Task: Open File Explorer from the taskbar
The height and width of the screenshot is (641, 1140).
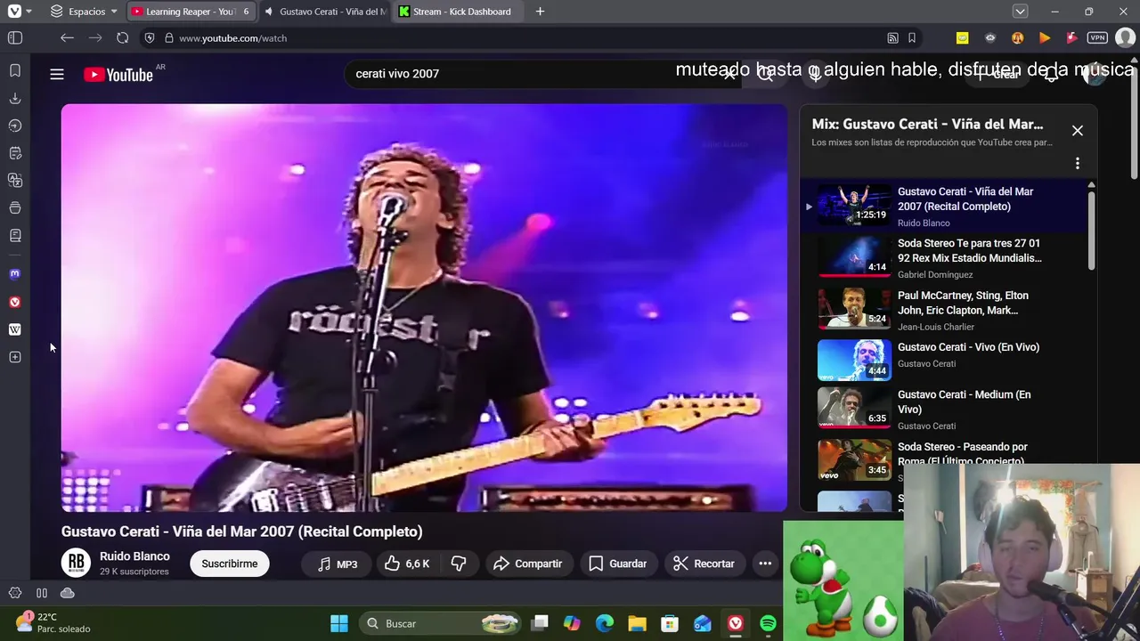Action: (637, 623)
